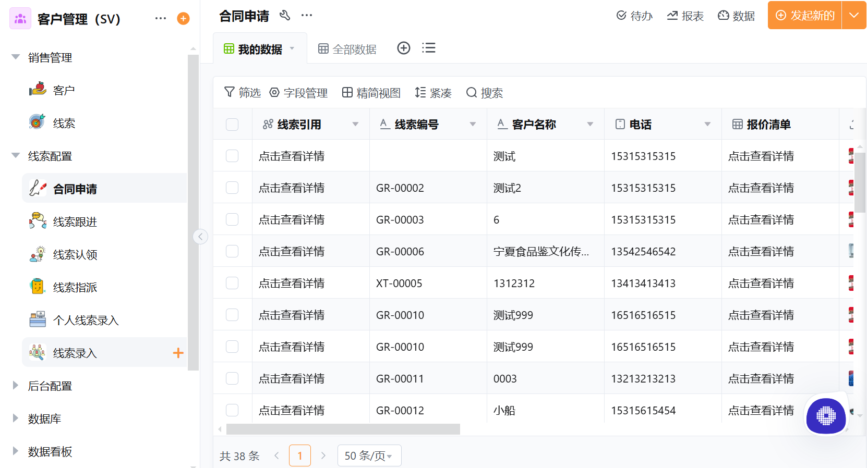Open 报价清单 点击查看详情 for GR-00006

(x=761, y=251)
